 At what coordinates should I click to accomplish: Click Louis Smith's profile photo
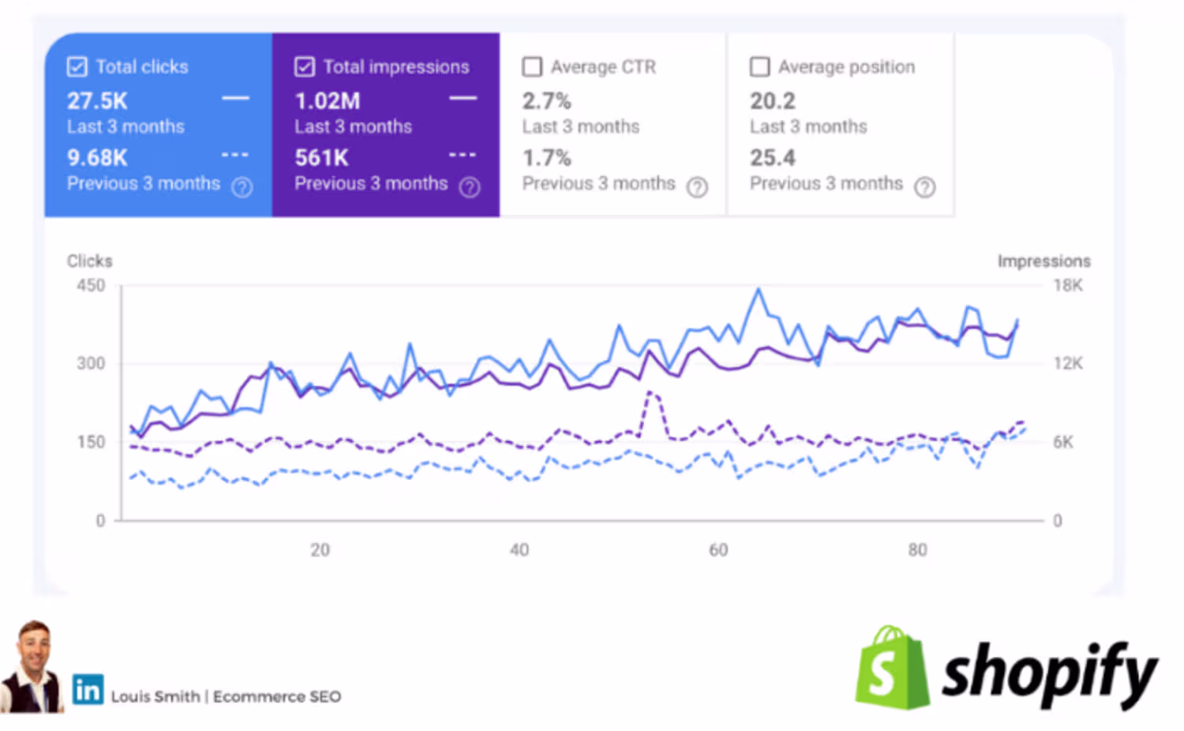coord(32,667)
